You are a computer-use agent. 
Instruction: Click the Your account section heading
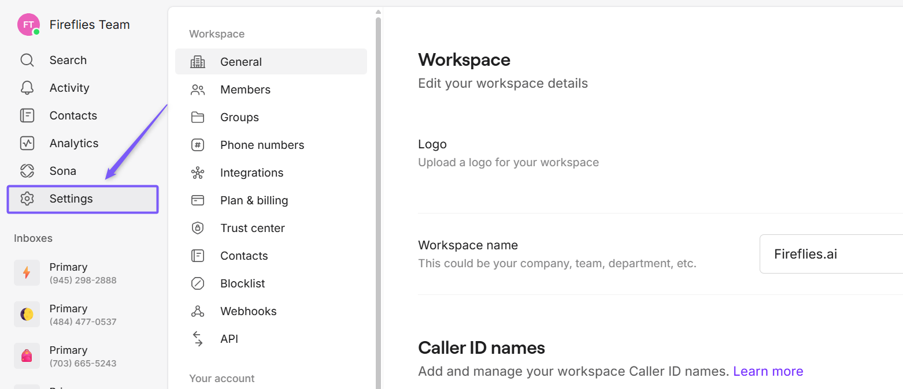(x=222, y=379)
